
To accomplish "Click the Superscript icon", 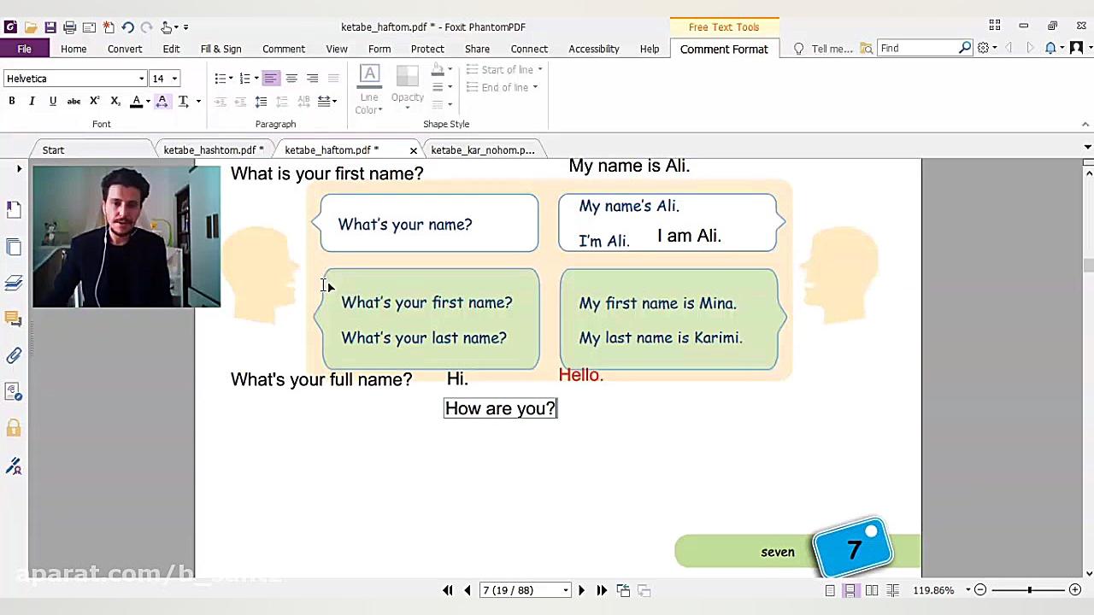I will 95,102.
